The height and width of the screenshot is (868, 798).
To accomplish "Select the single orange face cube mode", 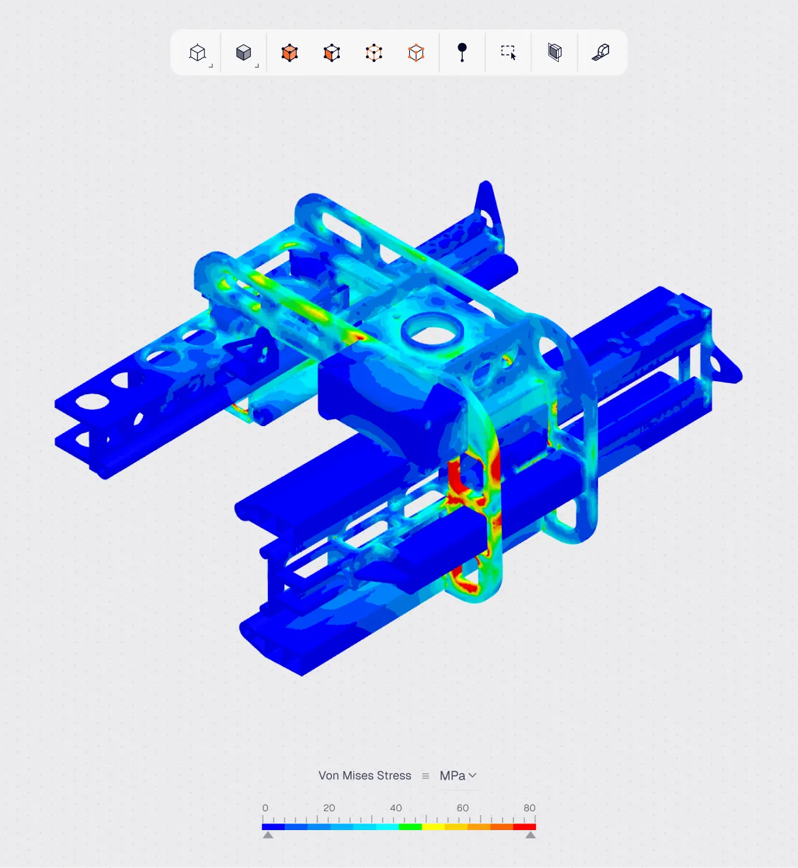I will pyautogui.click(x=332, y=52).
